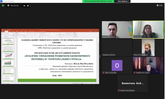Open the Select (Выделить) dropdown
Image resolution: width=165 pixels, height=99 pixels.
(75, 35)
